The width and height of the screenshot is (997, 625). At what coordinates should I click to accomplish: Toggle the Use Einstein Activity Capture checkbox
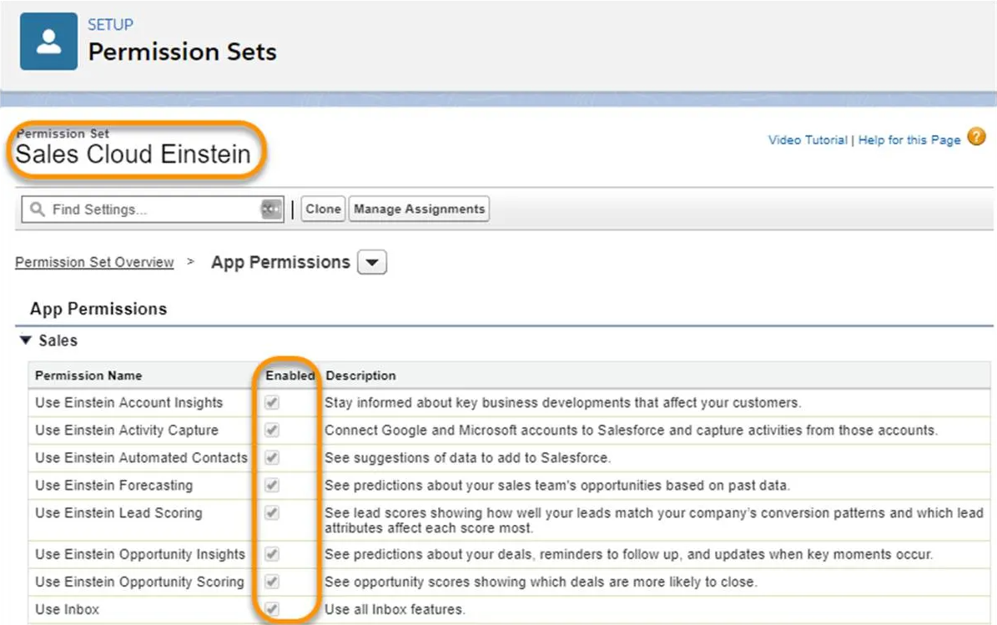(273, 431)
